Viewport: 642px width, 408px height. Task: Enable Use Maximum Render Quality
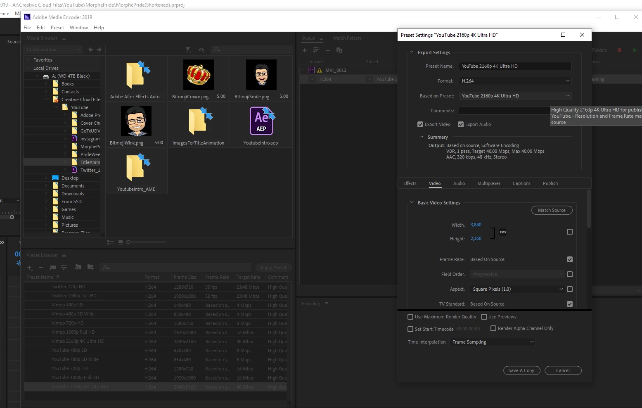pyautogui.click(x=410, y=317)
